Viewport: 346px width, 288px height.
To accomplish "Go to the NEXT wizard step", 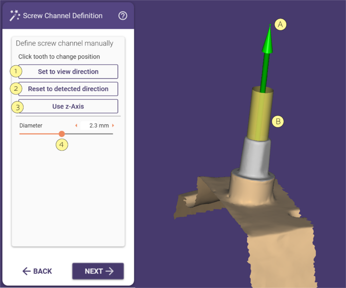I will click(x=98, y=271).
